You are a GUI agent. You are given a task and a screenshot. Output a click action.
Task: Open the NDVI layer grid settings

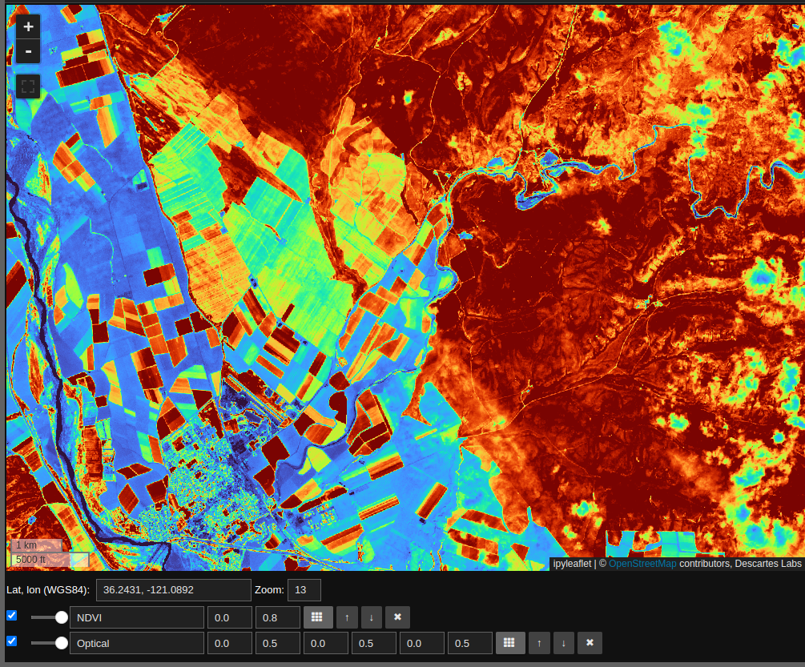click(x=317, y=617)
